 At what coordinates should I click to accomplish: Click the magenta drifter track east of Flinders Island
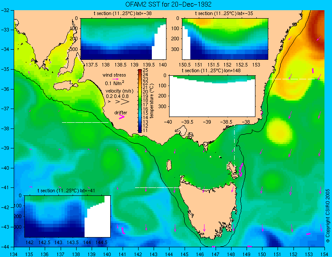(x=241, y=170)
